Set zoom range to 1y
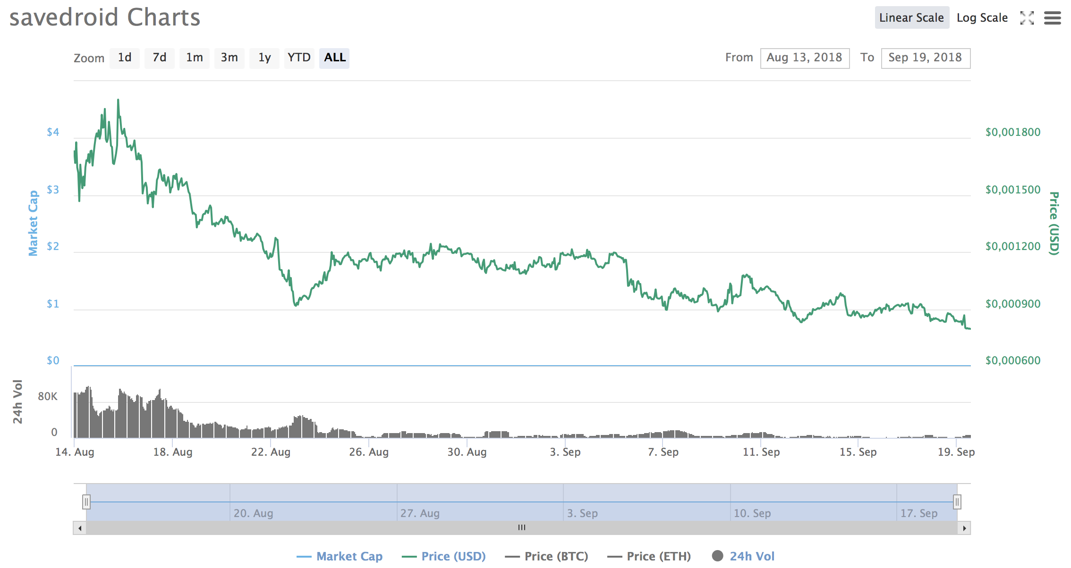The width and height of the screenshot is (1071, 568). [264, 58]
